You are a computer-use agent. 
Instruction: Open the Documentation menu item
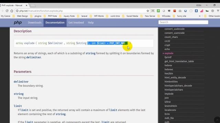click(55, 23)
